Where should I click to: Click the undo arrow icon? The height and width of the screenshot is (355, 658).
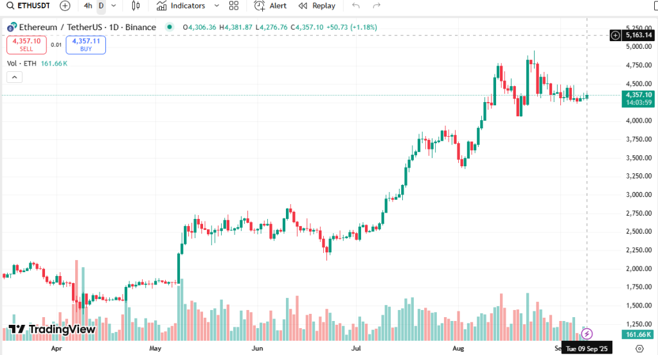click(x=356, y=6)
